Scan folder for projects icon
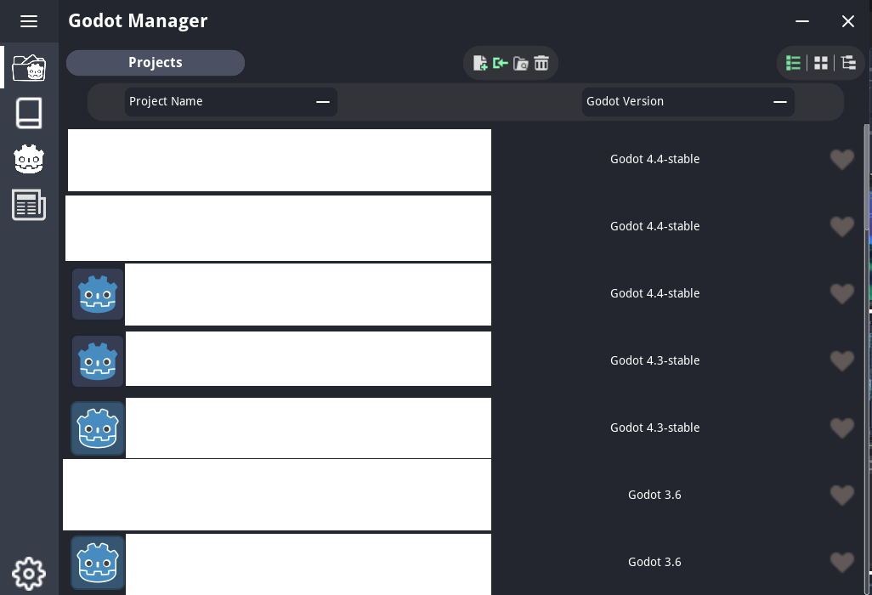 tap(520, 63)
